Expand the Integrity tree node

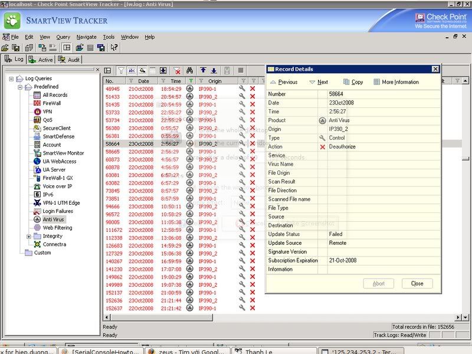click(x=28, y=237)
